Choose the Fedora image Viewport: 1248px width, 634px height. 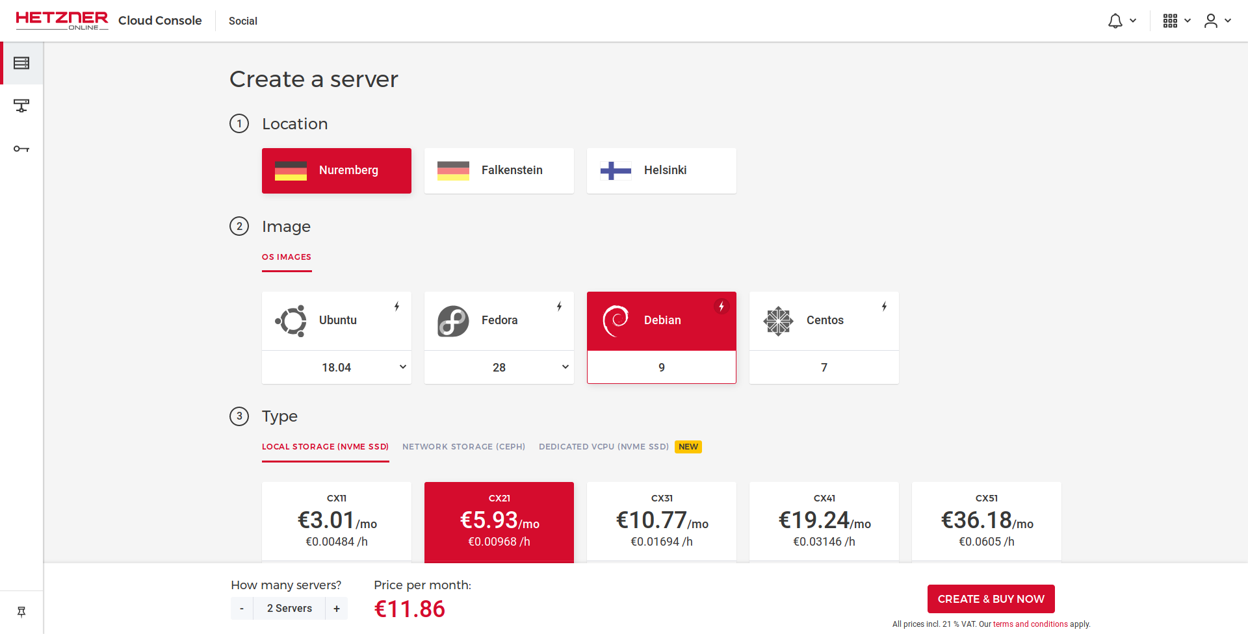(499, 321)
